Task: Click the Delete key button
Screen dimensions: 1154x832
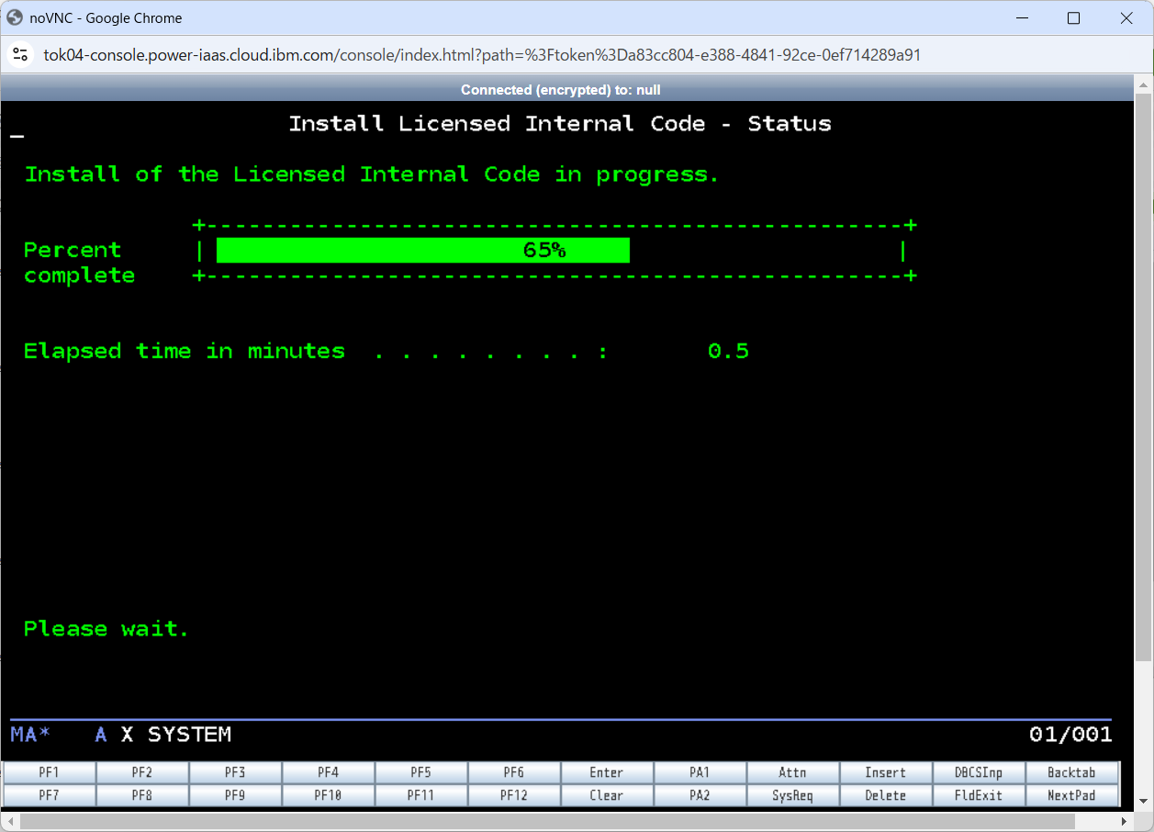Action: click(885, 795)
